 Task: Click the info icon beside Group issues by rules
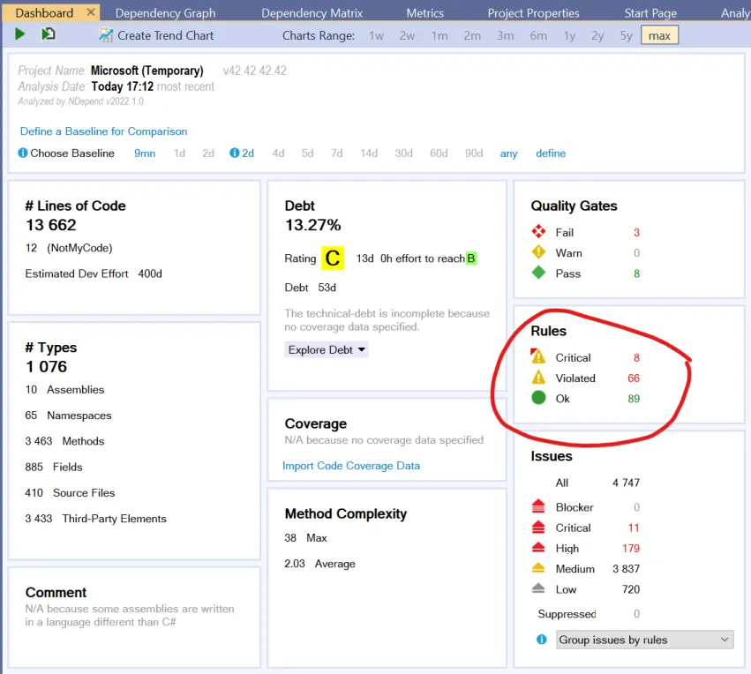541,639
